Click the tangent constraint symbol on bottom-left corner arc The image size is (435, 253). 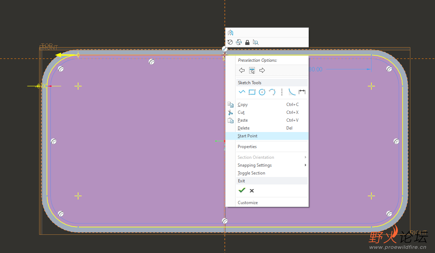[61, 214]
